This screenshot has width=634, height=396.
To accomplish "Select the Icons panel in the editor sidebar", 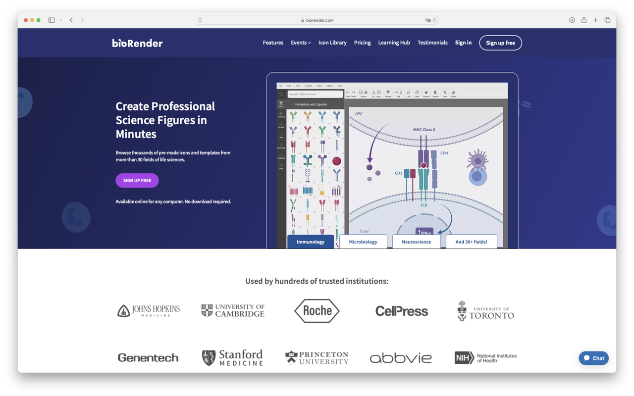I will [x=281, y=104].
